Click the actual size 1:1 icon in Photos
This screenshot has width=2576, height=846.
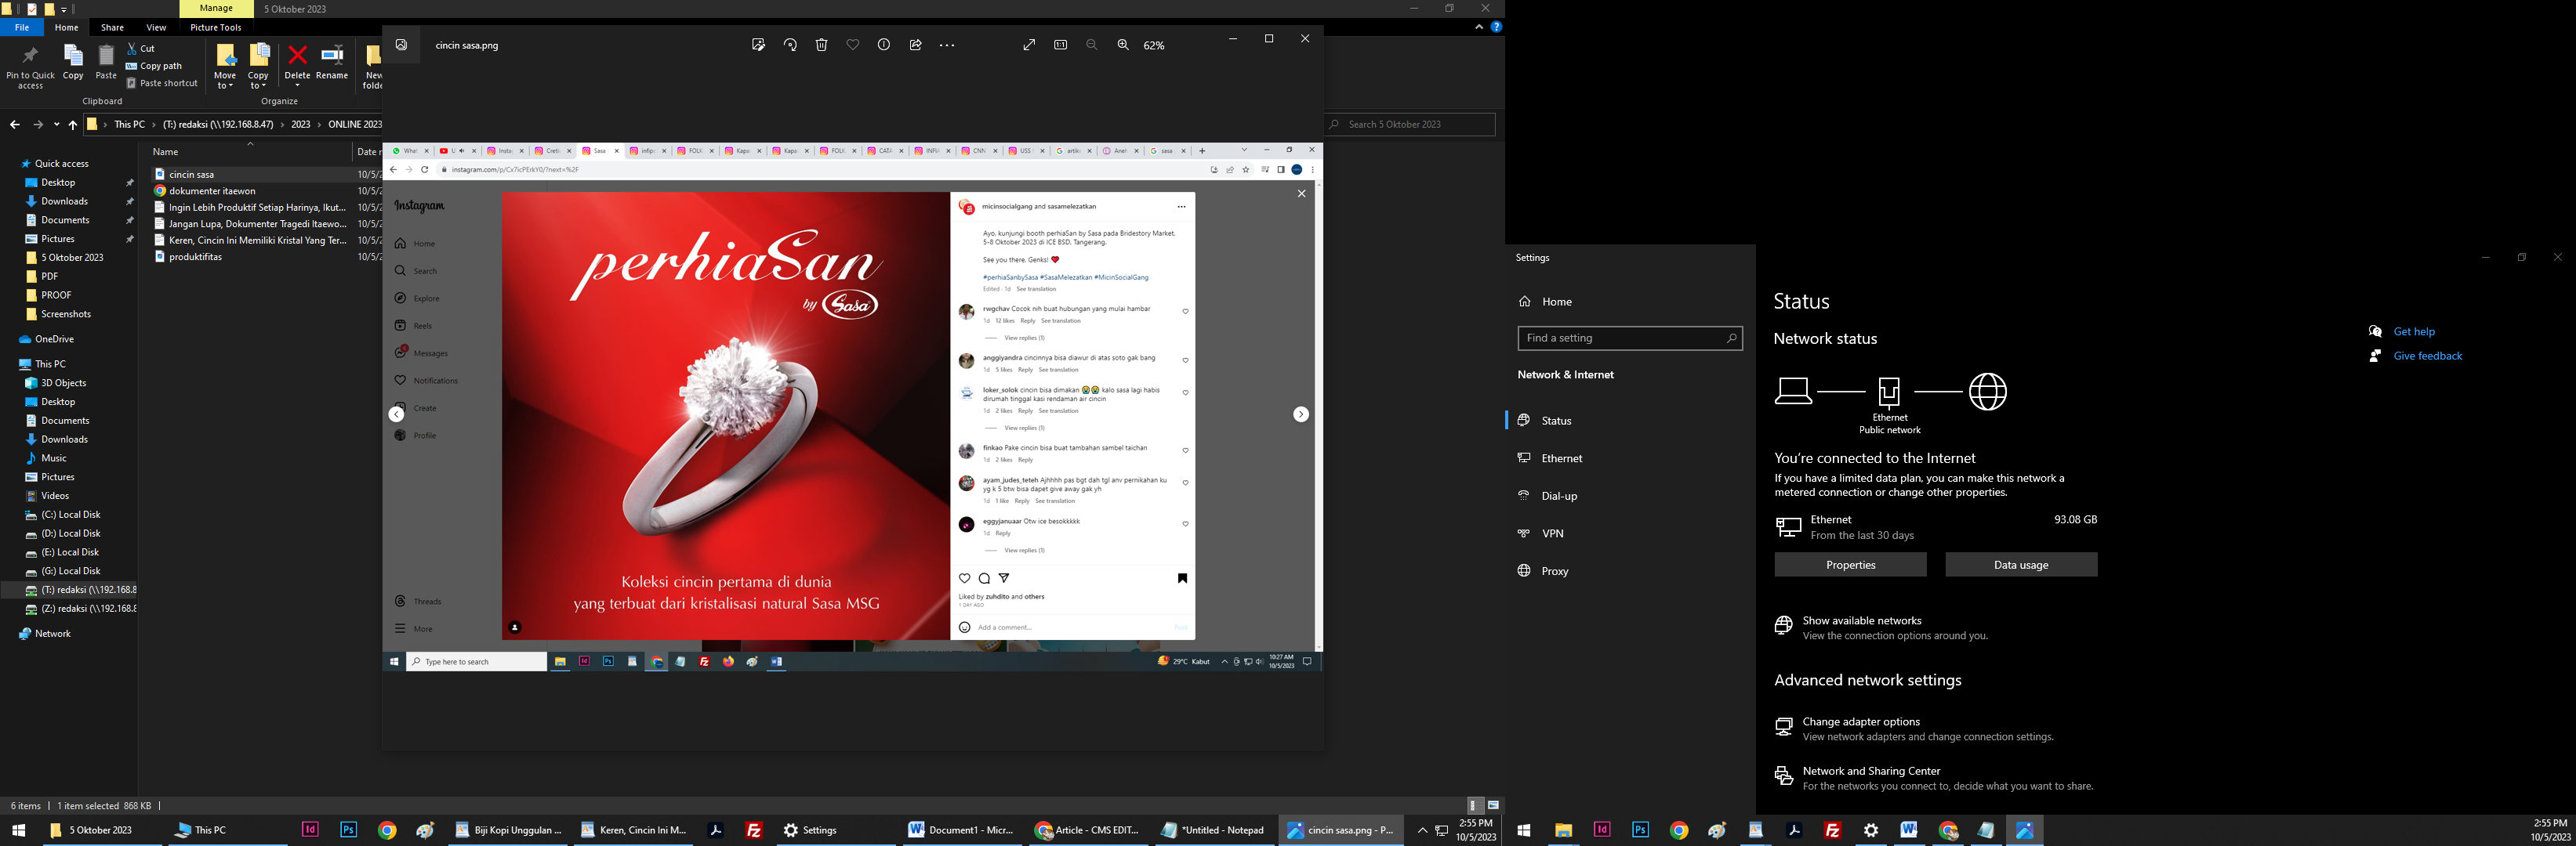1061,45
